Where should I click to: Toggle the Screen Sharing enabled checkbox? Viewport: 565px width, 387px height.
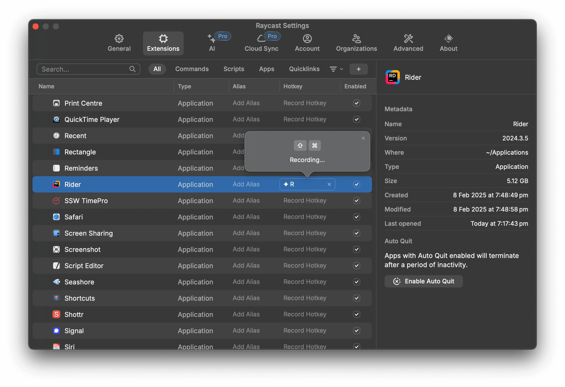point(356,233)
